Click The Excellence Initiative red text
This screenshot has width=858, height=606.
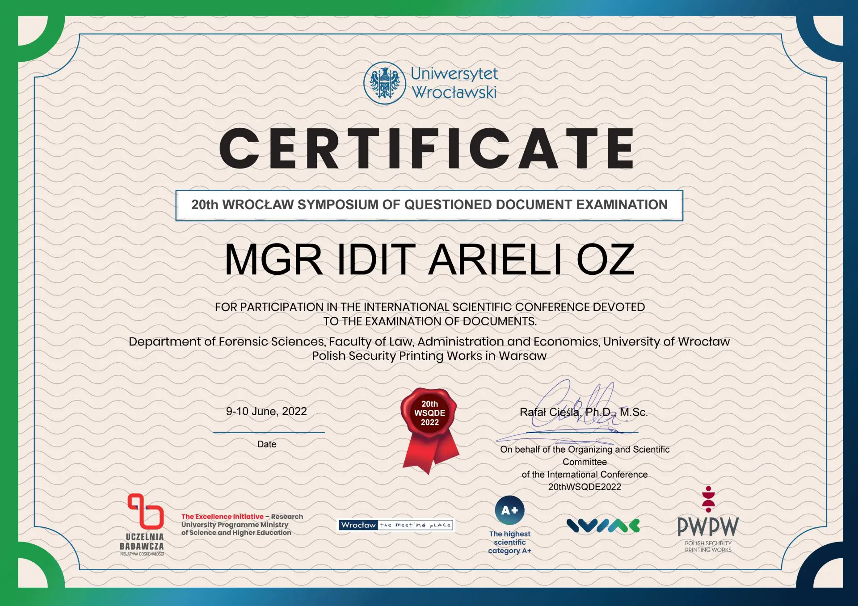click(222, 517)
